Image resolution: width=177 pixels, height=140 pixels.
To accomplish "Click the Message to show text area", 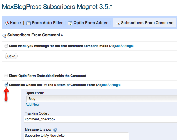I will coord(76,136).
